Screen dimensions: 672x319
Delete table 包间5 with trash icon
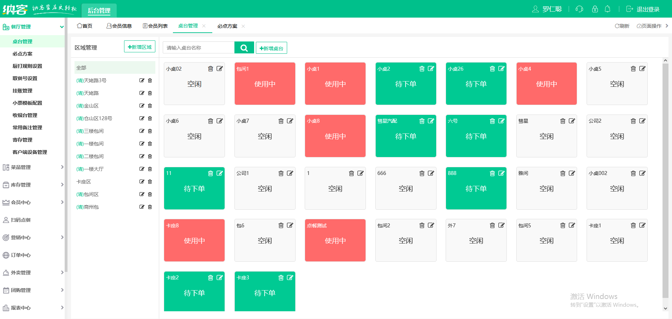[562, 226]
